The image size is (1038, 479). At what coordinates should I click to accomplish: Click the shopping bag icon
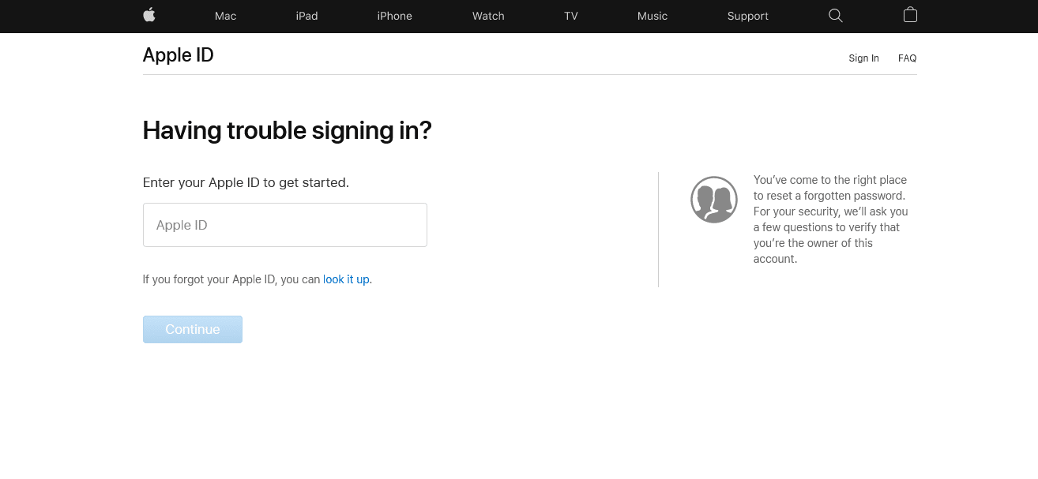pos(910,15)
